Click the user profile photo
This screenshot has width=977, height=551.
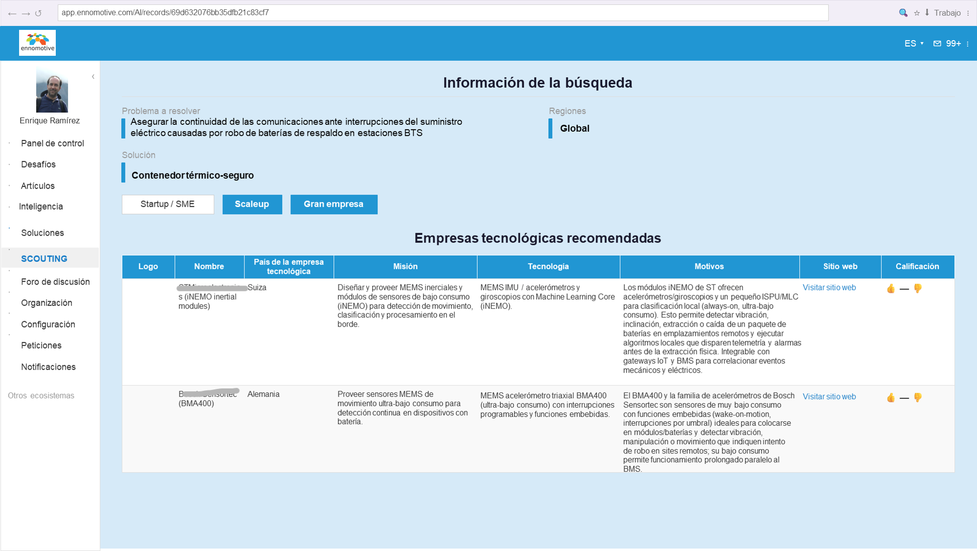click(52, 91)
